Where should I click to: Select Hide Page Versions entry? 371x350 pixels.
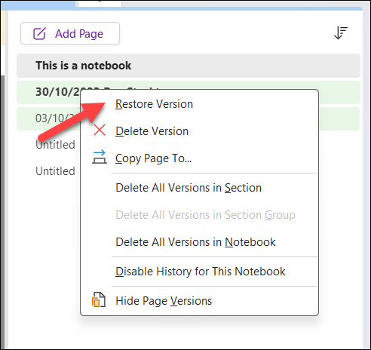(199, 301)
